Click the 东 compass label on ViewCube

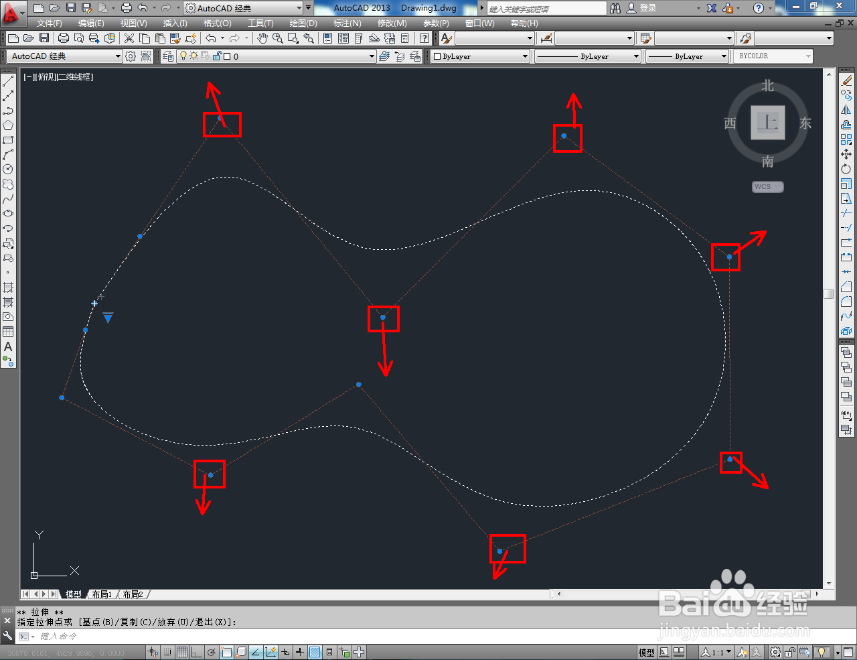click(x=805, y=123)
